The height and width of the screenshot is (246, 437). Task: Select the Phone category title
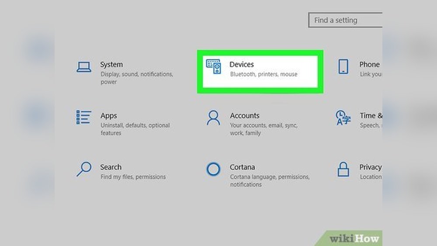point(369,65)
